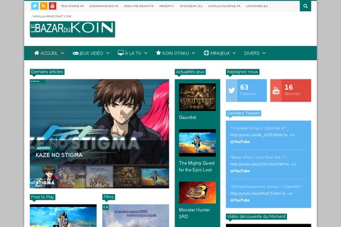Visit the MRSEPHY link
Viewport: 341px width, 227px height.
(x=167, y=6)
